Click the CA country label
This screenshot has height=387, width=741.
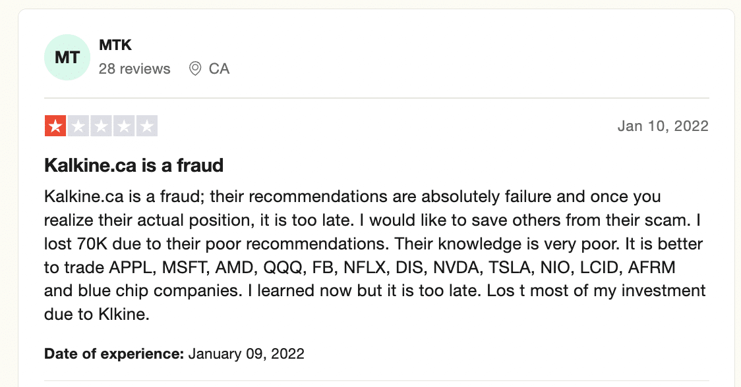pos(220,69)
